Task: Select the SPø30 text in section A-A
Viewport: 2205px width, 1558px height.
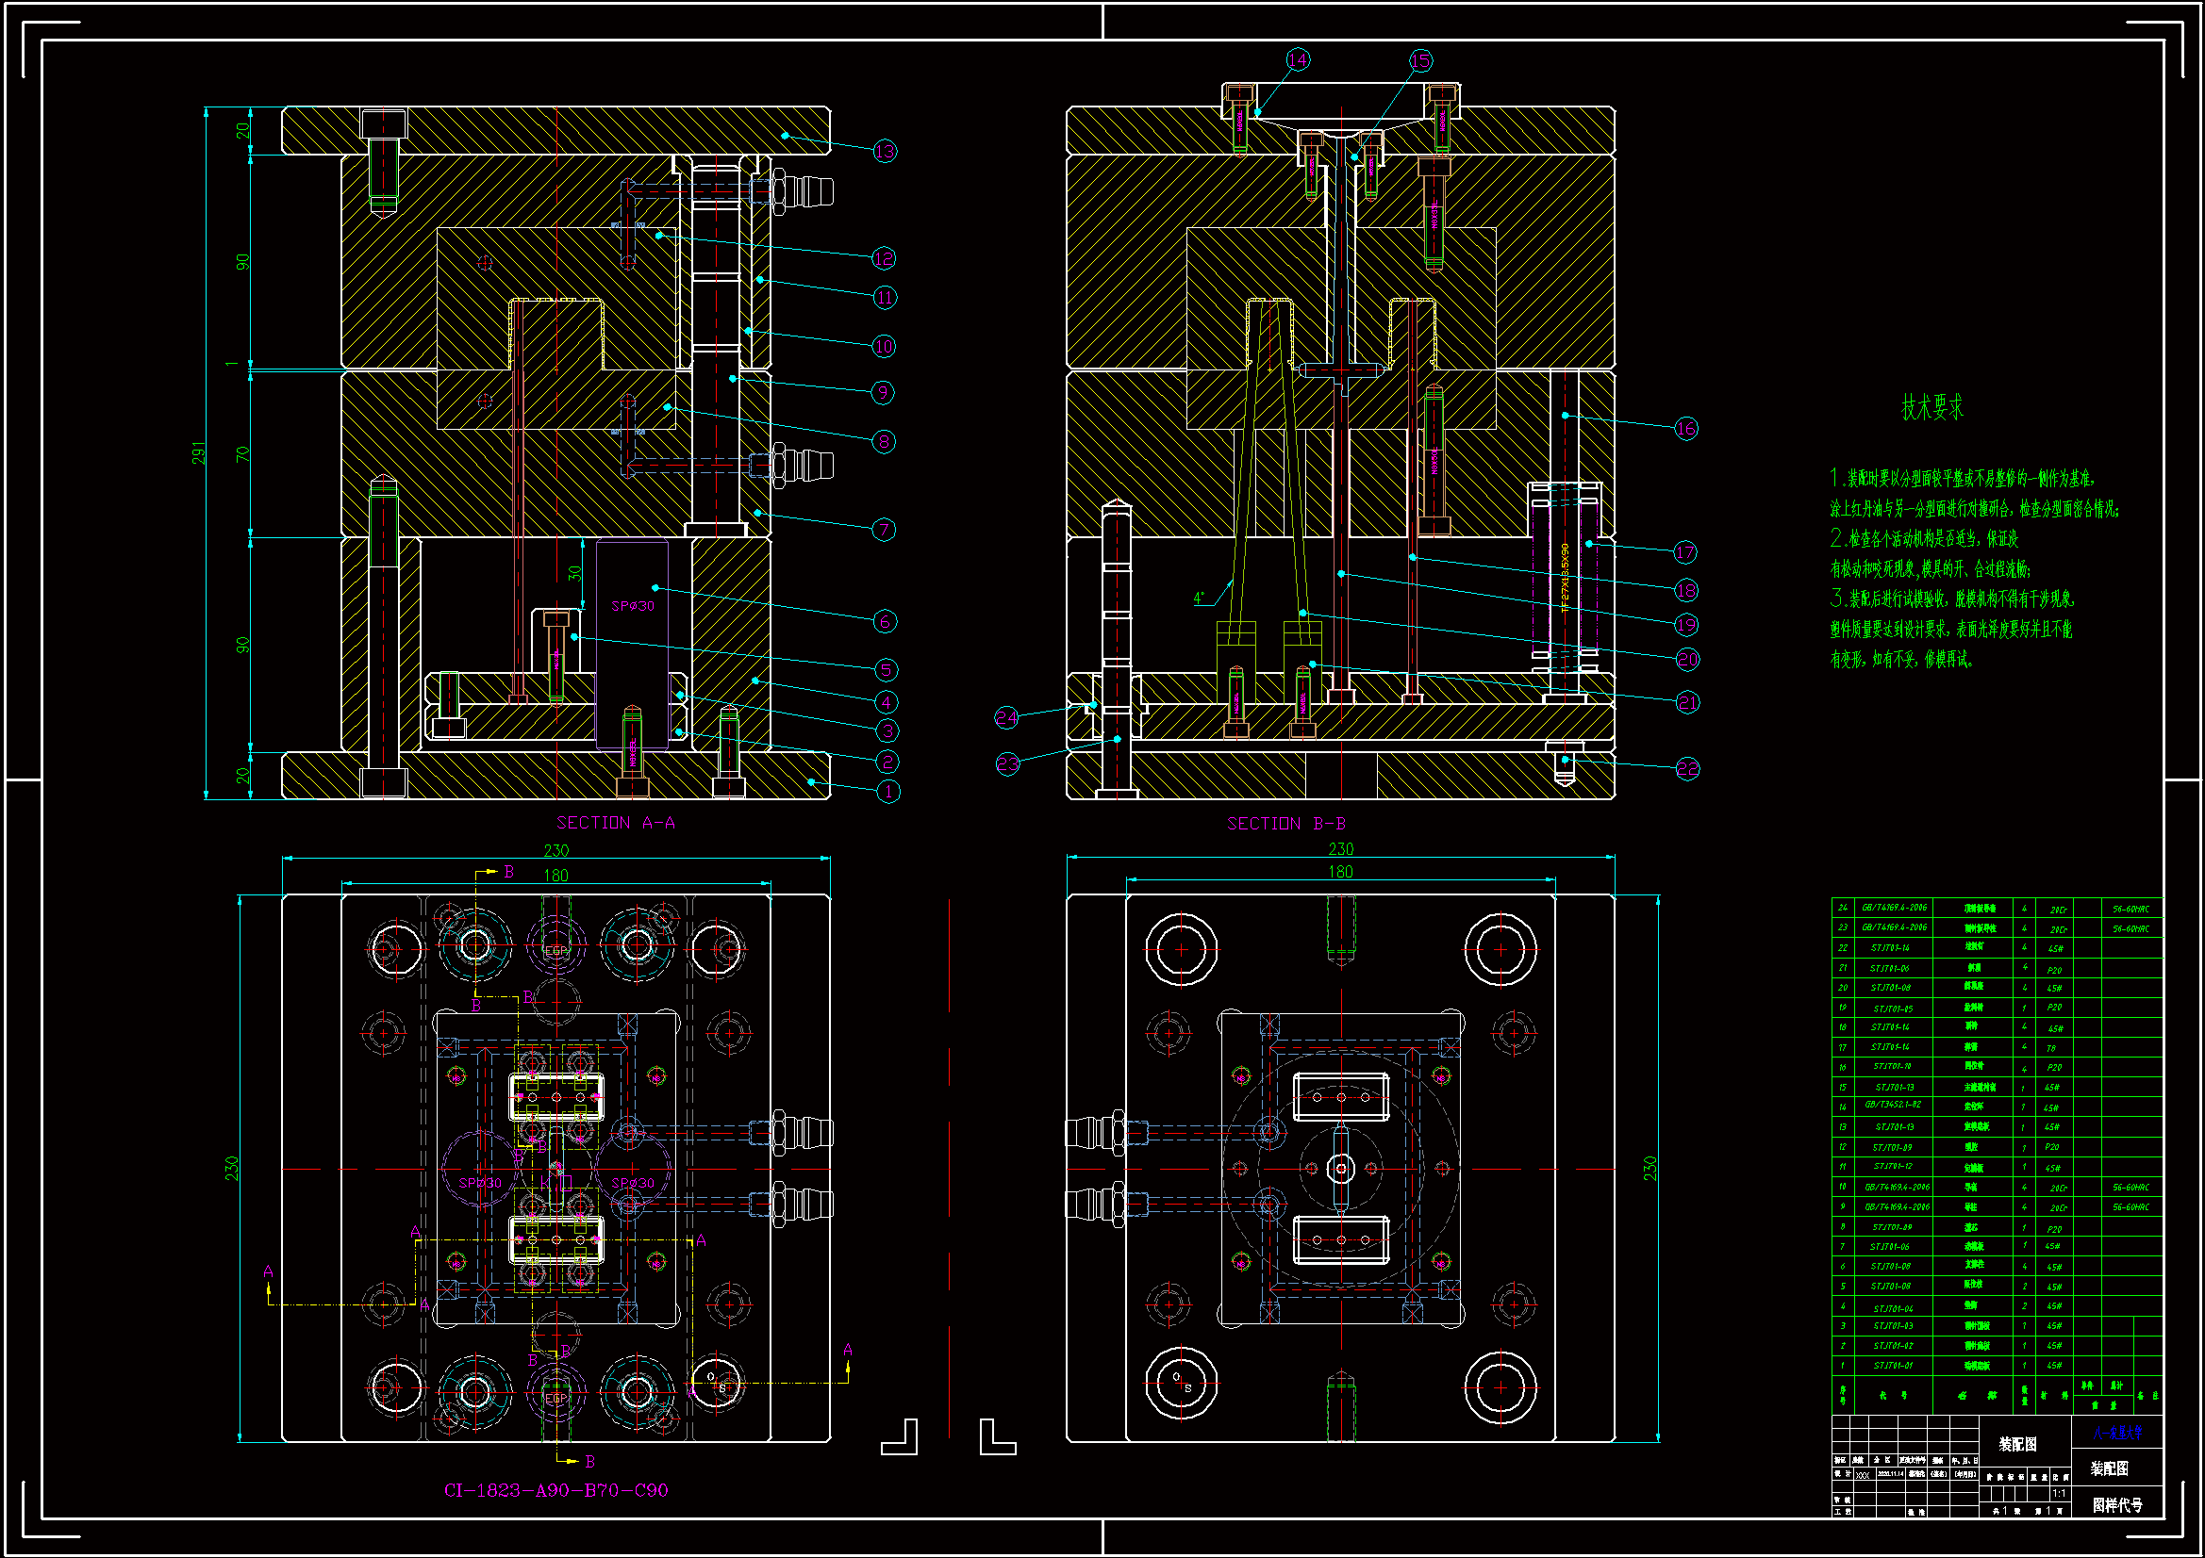Action: pos(633,606)
